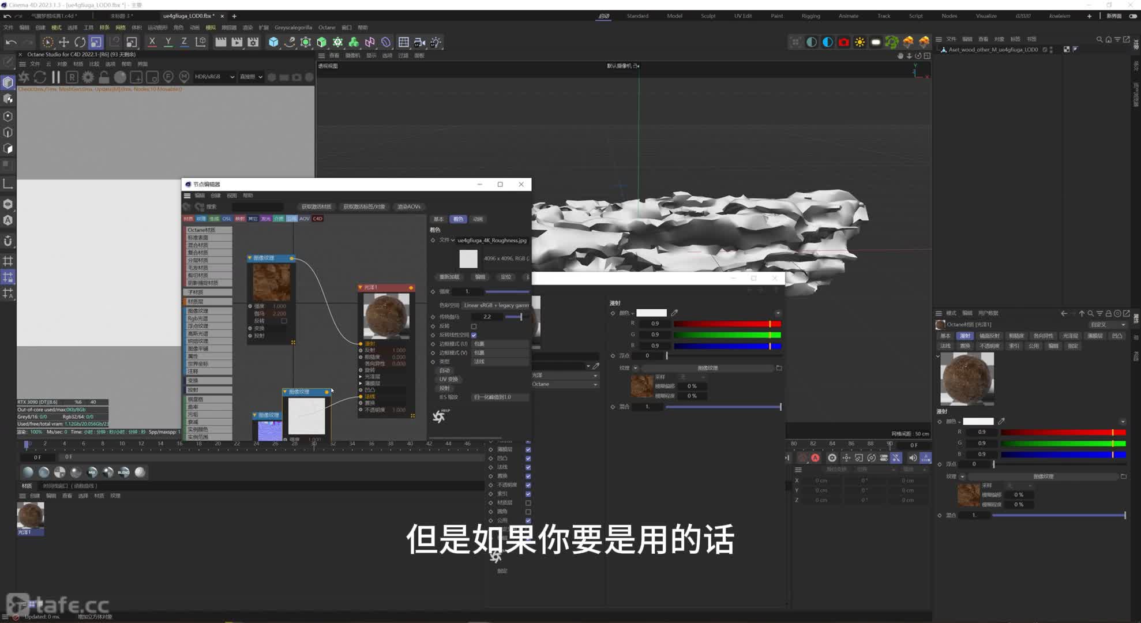The width and height of the screenshot is (1141, 623).
Task: Toggle Y axis lock icon
Action: [x=168, y=42]
